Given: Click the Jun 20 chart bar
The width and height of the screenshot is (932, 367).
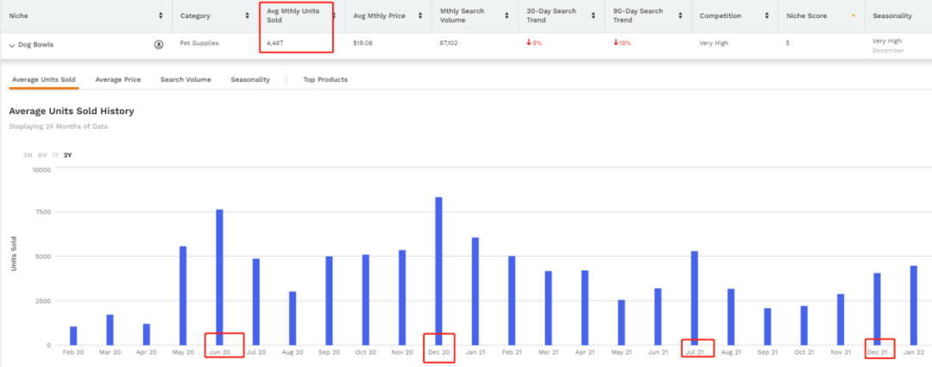Looking at the screenshot, I should point(219,277).
